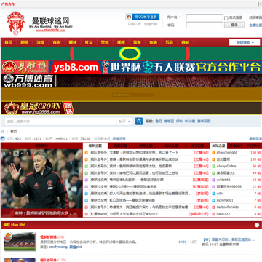
Task: Select slide number 4 on image carousel
Action: (x=22, y=153)
